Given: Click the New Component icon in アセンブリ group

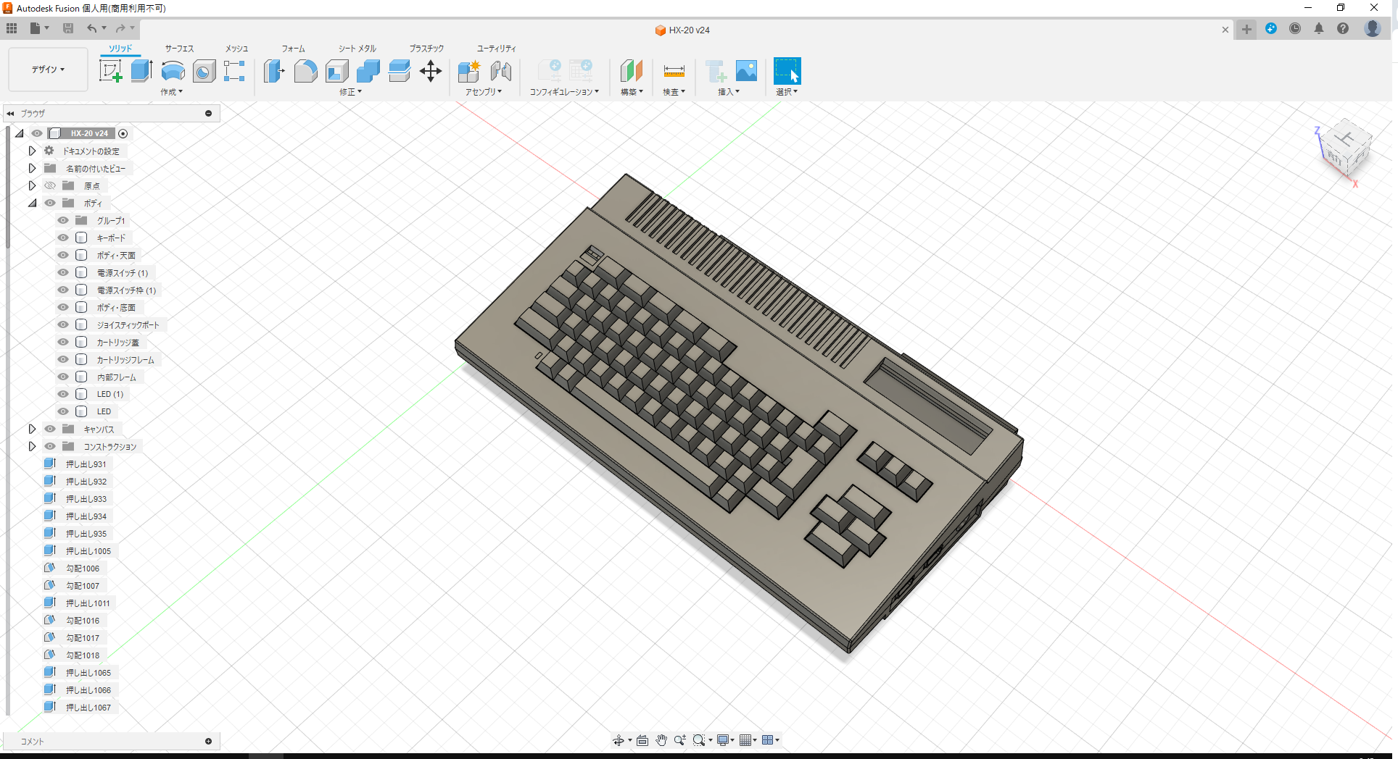Looking at the screenshot, I should pos(468,70).
